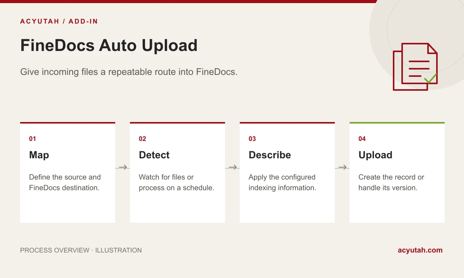Click 'Watch for files or process' description
Image resolution: width=464 pixels, height=278 pixels.
176,183
